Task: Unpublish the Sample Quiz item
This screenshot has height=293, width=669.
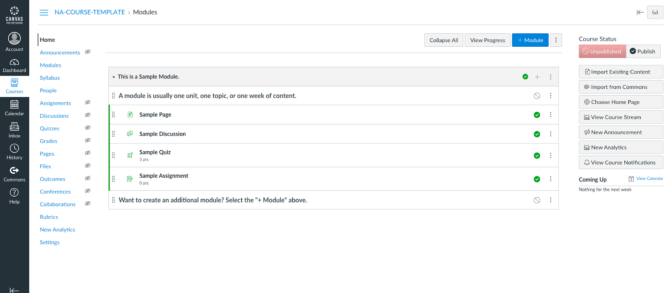Action: [537, 156]
